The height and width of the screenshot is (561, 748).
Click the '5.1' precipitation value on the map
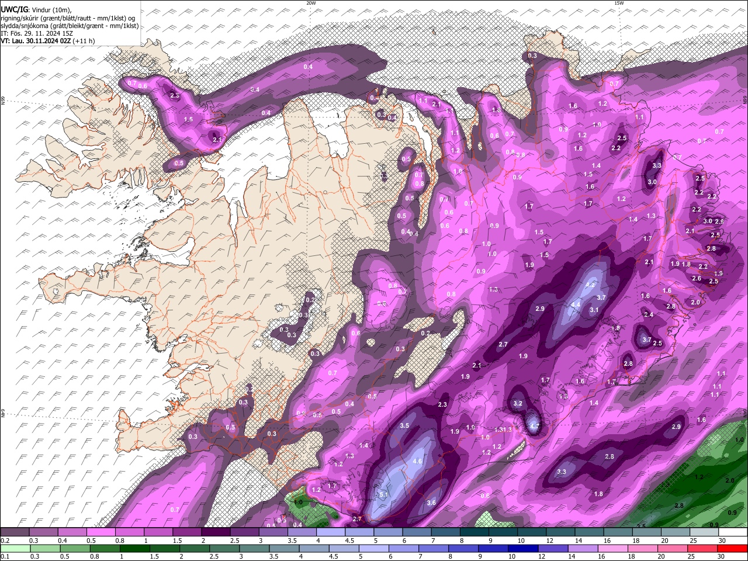coord(384,494)
